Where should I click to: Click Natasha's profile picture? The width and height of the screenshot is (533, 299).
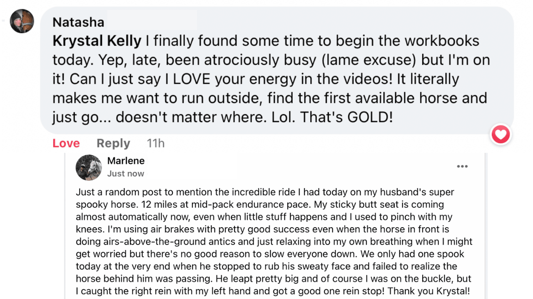[22, 21]
